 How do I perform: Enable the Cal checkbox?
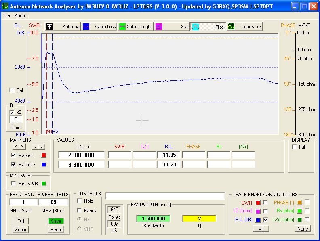[12, 90]
